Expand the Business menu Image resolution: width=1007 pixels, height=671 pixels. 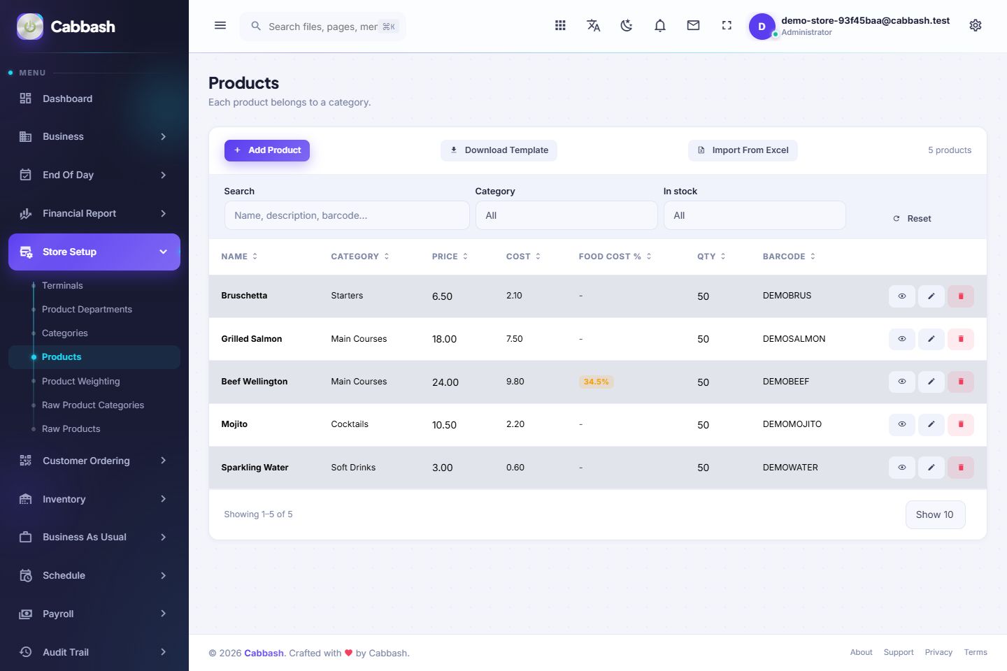pyautogui.click(x=94, y=136)
